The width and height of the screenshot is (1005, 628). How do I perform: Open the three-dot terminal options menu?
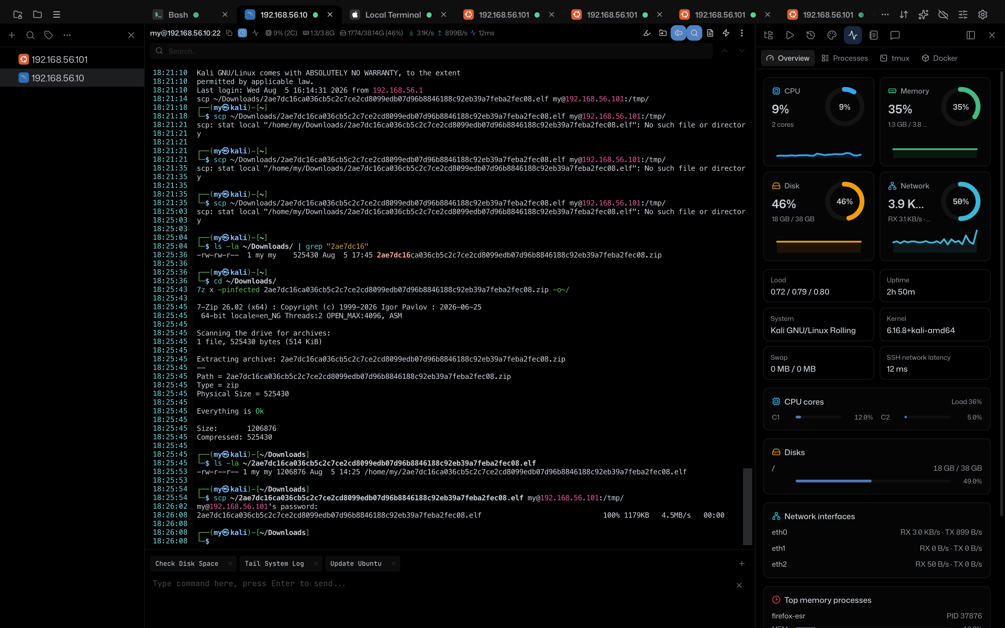pos(742,33)
